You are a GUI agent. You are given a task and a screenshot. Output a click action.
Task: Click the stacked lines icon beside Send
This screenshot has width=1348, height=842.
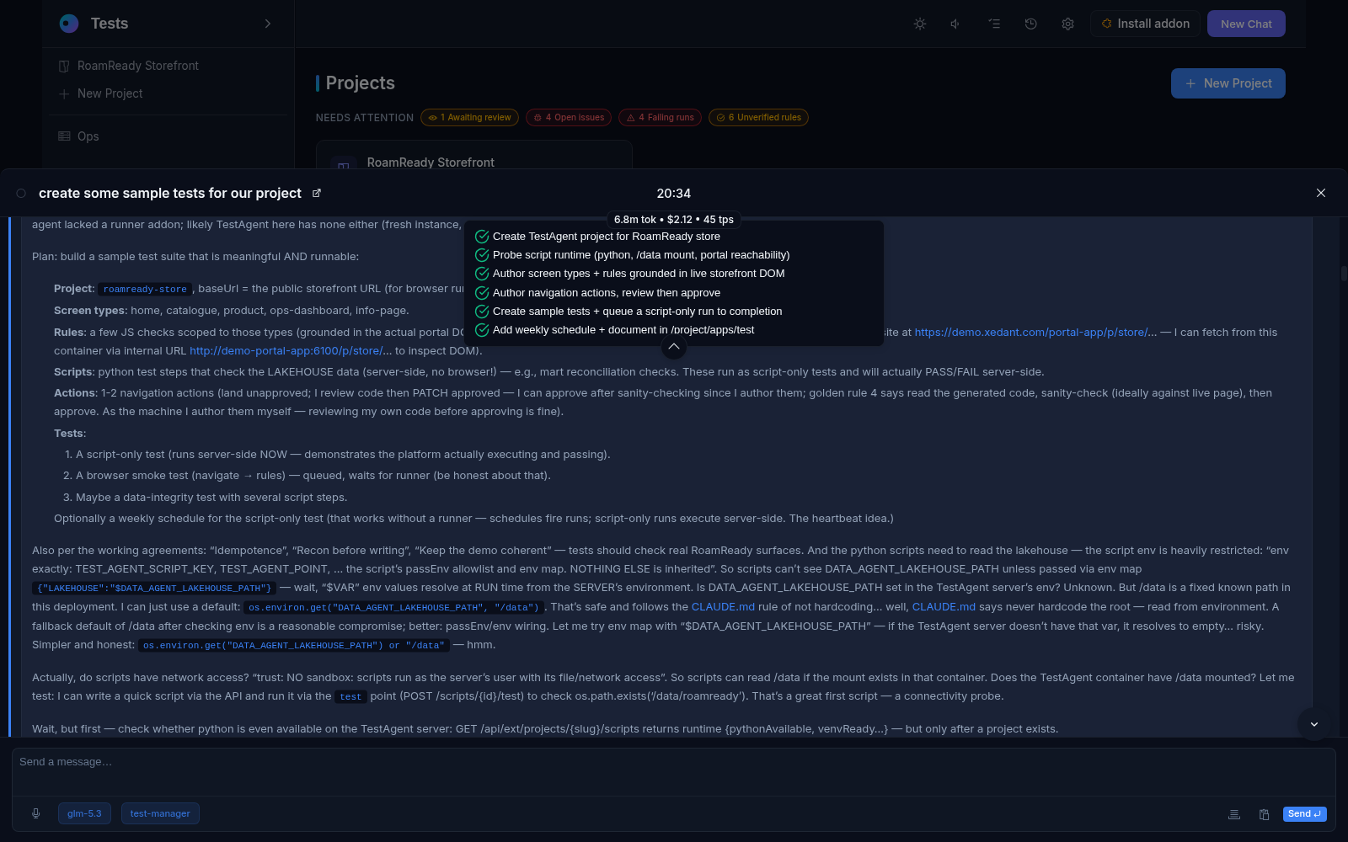(1234, 814)
